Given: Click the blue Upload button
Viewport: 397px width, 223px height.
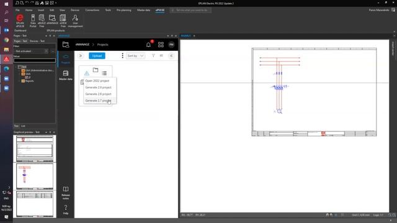Looking at the screenshot, I should pyautogui.click(x=97, y=56).
